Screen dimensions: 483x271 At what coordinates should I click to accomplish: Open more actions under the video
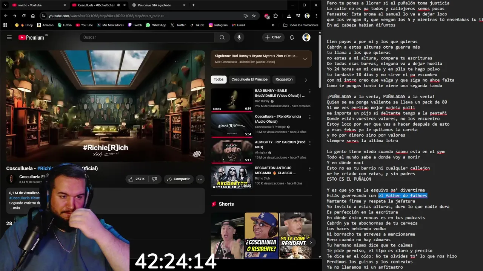[200, 179]
